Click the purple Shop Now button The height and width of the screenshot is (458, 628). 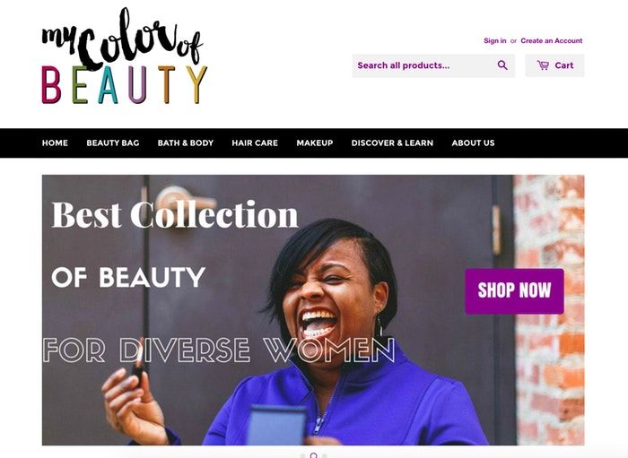tap(514, 290)
